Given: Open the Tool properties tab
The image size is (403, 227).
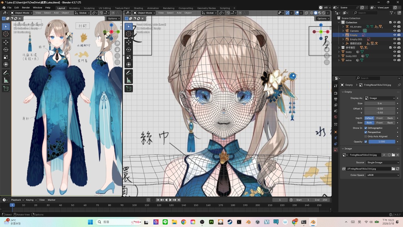Looking at the screenshot, I should coord(336,85).
